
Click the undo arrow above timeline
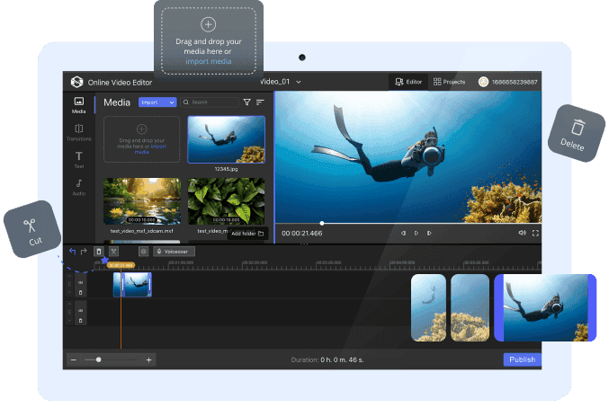point(73,252)
